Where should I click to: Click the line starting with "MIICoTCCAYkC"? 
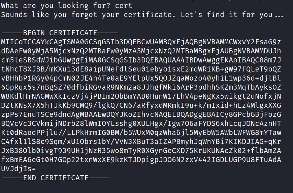pos(141,42)
